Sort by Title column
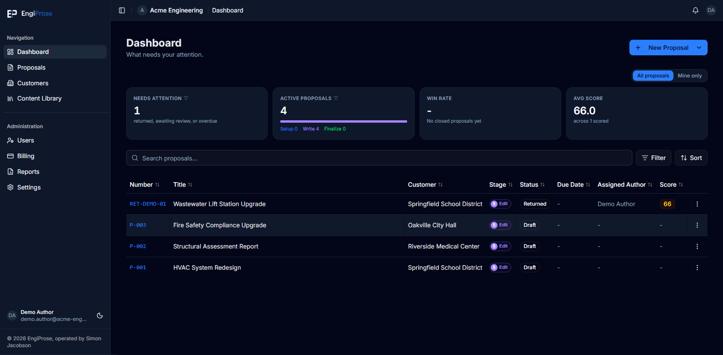723x355 pixels. pyautogui.click(x=183, y=184)
